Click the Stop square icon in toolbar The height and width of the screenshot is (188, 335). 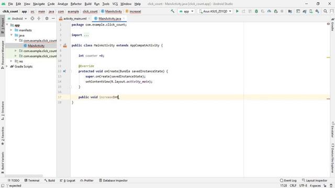(282, 11)
